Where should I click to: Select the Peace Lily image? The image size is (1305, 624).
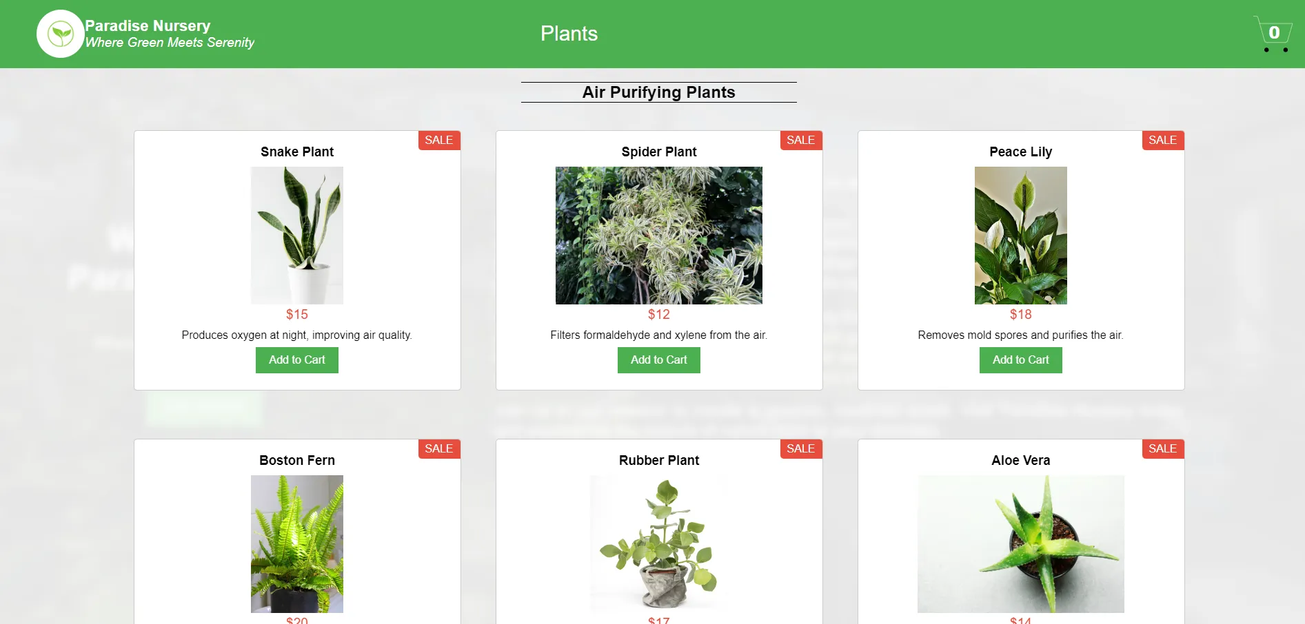[1021, 236]
